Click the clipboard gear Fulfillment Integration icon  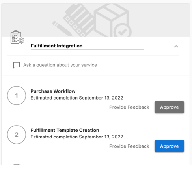point(17,37)
